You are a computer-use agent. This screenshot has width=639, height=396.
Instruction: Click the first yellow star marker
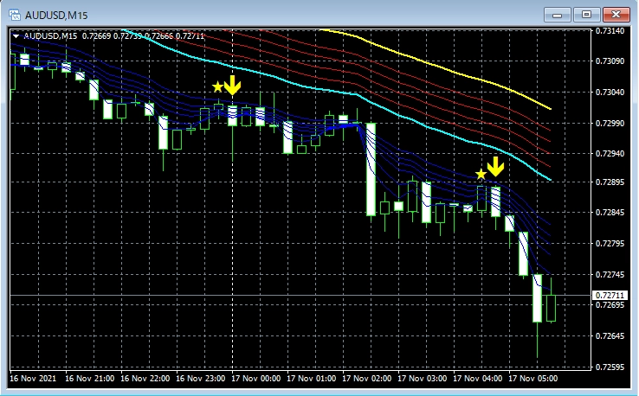pos(217,87)
